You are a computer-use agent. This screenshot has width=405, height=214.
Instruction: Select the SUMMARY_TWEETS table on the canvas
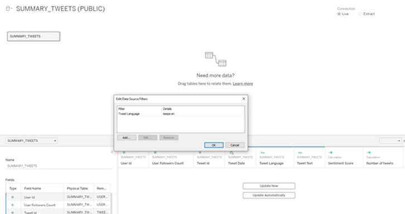click(33, 36)
